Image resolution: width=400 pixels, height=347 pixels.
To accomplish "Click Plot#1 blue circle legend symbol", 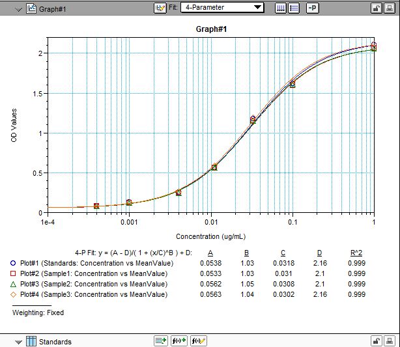I will pyautogui.click(x=13, y=263).
